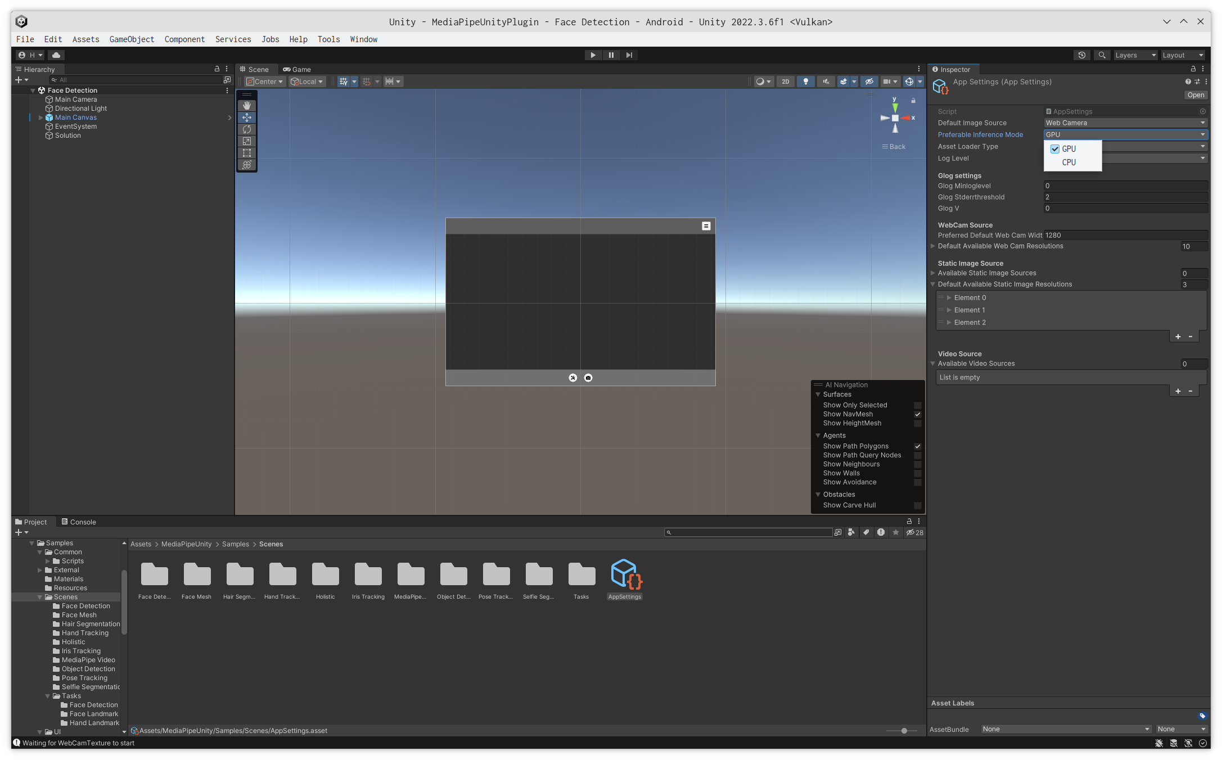Click MediaPipeUnity in the breadcrumb path

(x=187, y=544)
